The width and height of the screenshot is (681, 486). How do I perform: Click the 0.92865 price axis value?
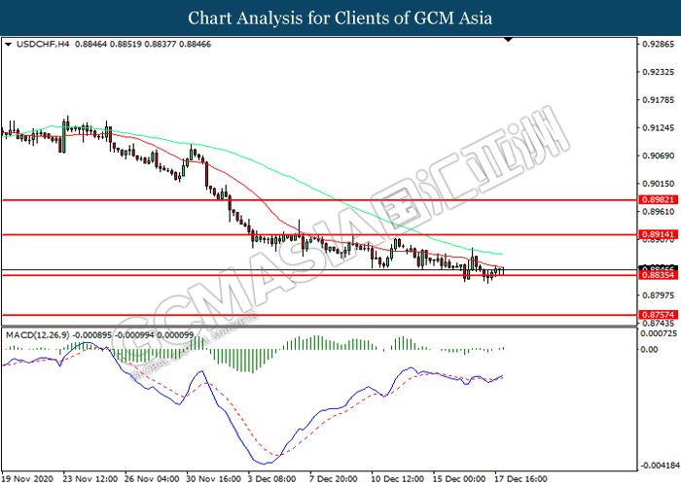coord(659,45)
